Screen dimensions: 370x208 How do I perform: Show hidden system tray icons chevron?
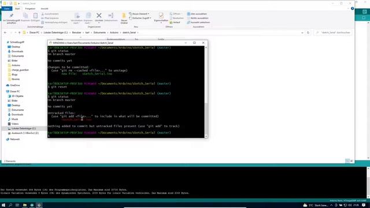tap(331, 206)
